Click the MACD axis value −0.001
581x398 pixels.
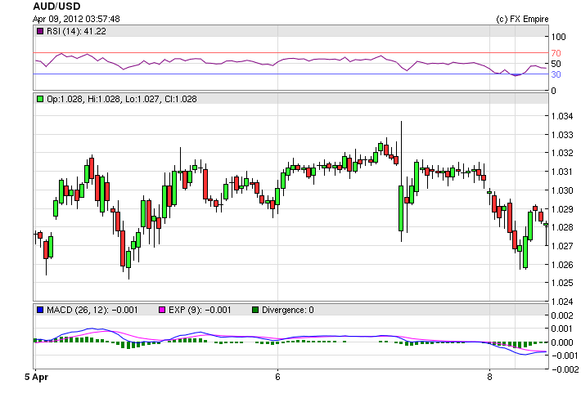(x=565, y=356)
